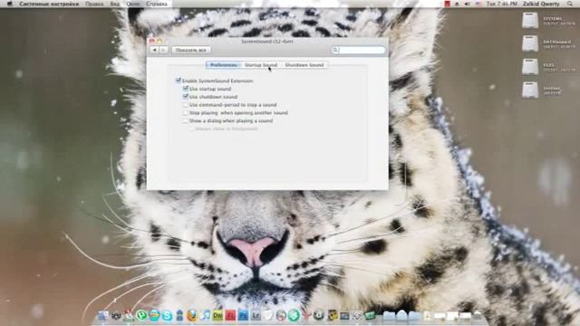The image size is (580, 326).
Task: Switch to the Startup Sound tab
Action: pos(261,64)
